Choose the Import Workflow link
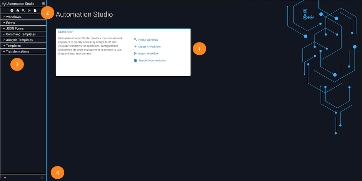This screenshot has height=181, width=362. point(146,53)
